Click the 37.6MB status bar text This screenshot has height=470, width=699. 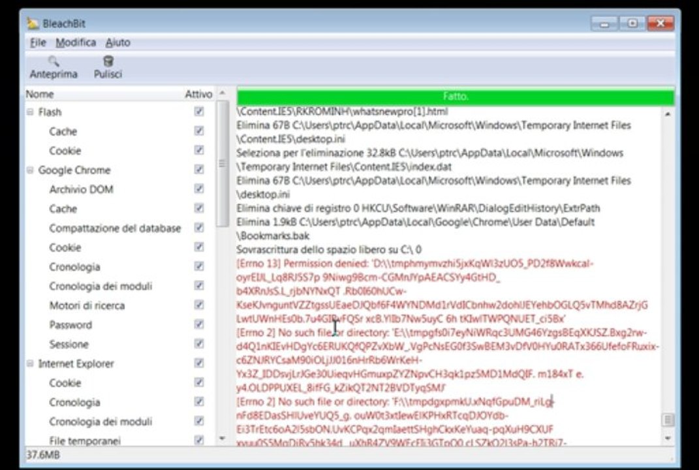[43, 455]
